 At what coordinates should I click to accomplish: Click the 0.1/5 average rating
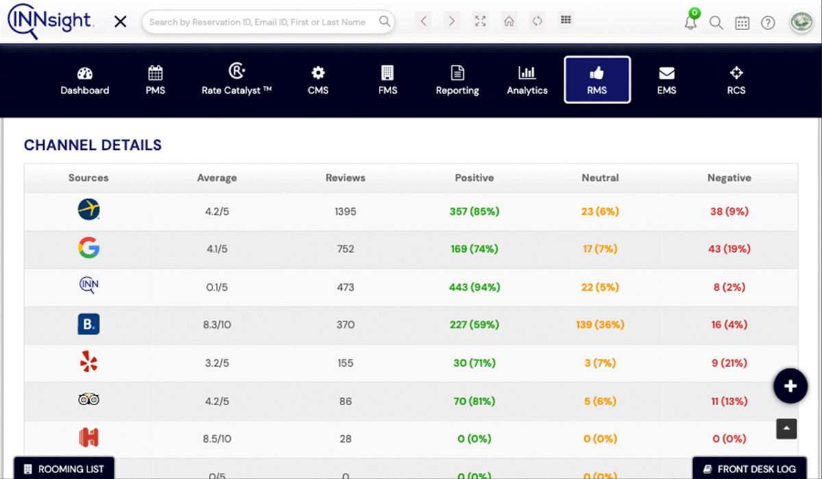pos(217,287)
